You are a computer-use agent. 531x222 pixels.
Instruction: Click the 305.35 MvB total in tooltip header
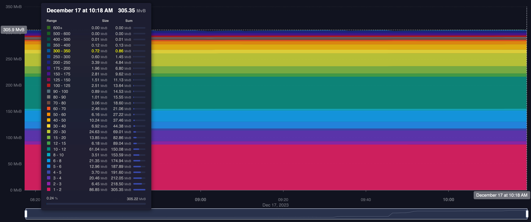132,11
